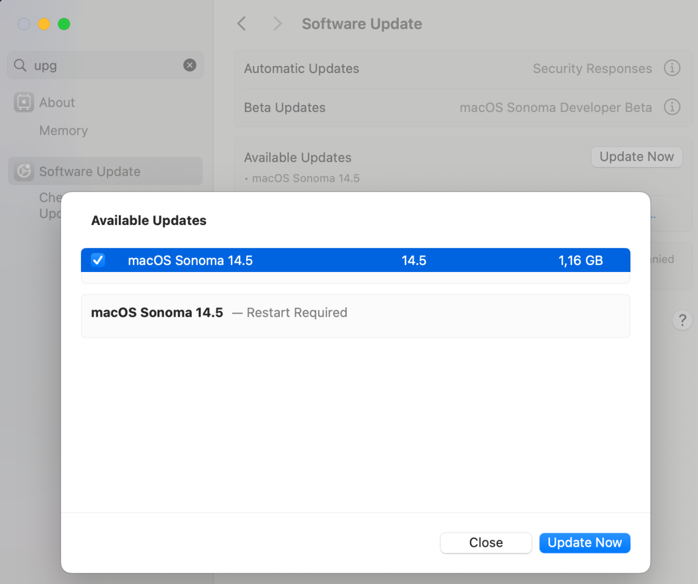Select Memory in the sidebar results

click(x=63, y=131)
